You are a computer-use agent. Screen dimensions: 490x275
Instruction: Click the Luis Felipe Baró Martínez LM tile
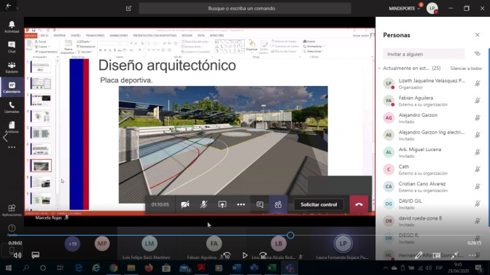click(149, 244)
